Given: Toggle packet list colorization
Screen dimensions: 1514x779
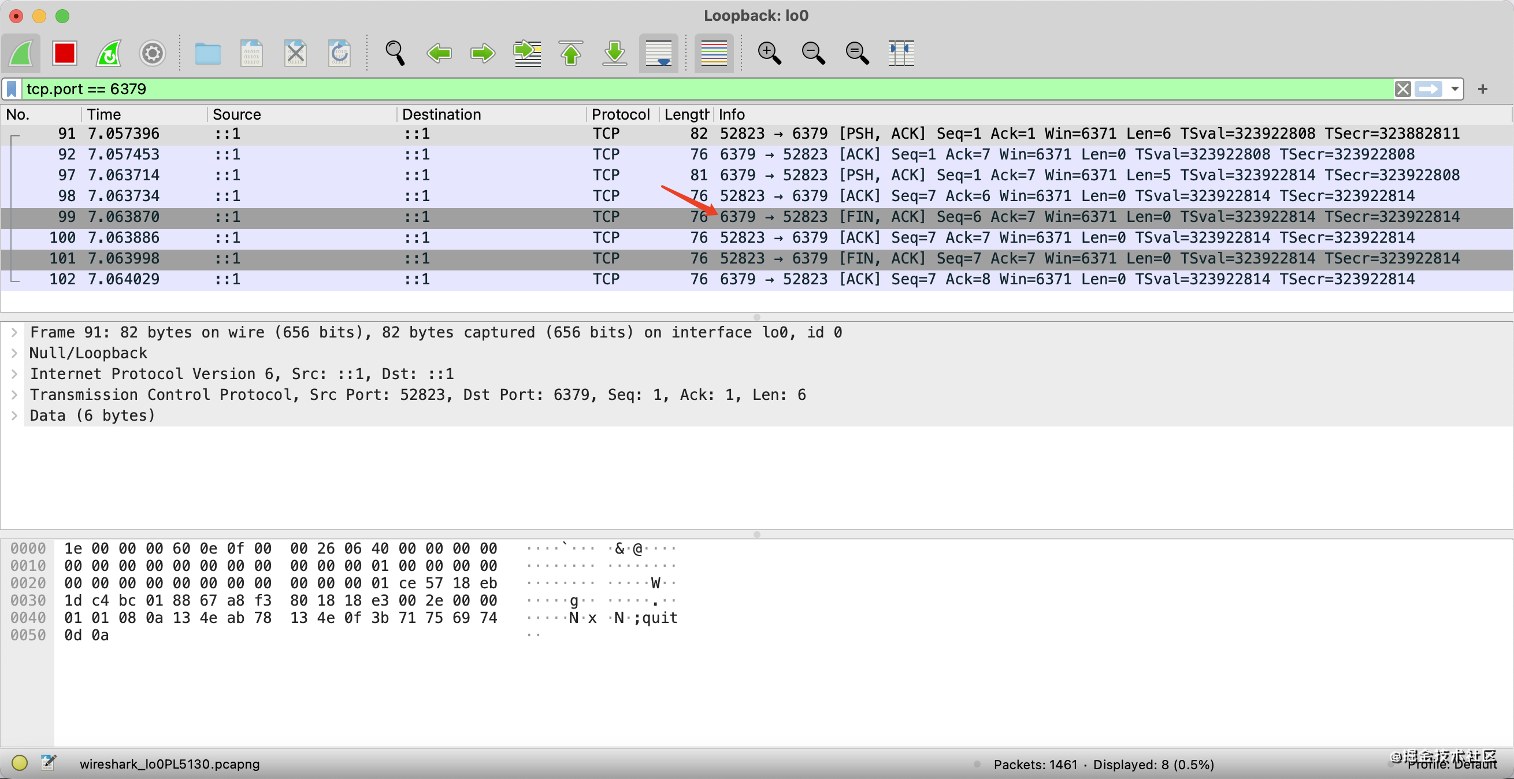Looking at the screenshot, I should 714,54.
